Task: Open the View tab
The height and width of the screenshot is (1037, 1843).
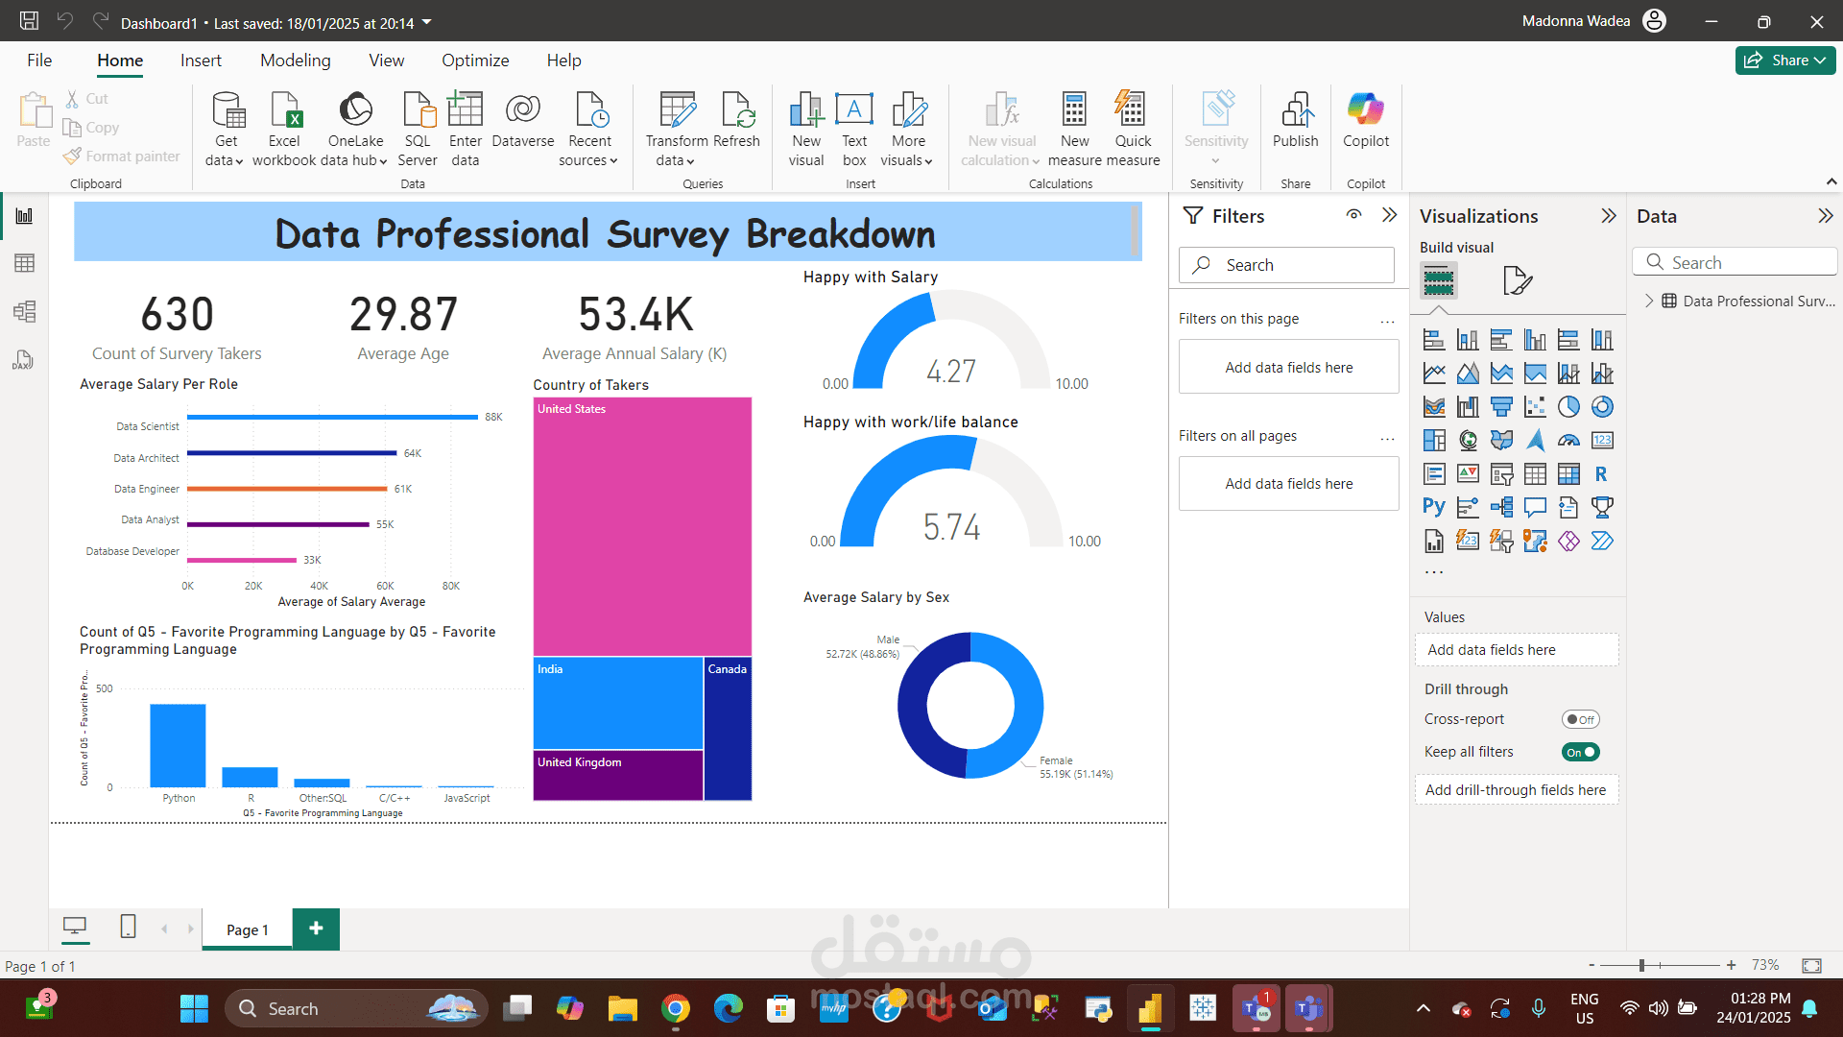Action: [x=387, y=60]
